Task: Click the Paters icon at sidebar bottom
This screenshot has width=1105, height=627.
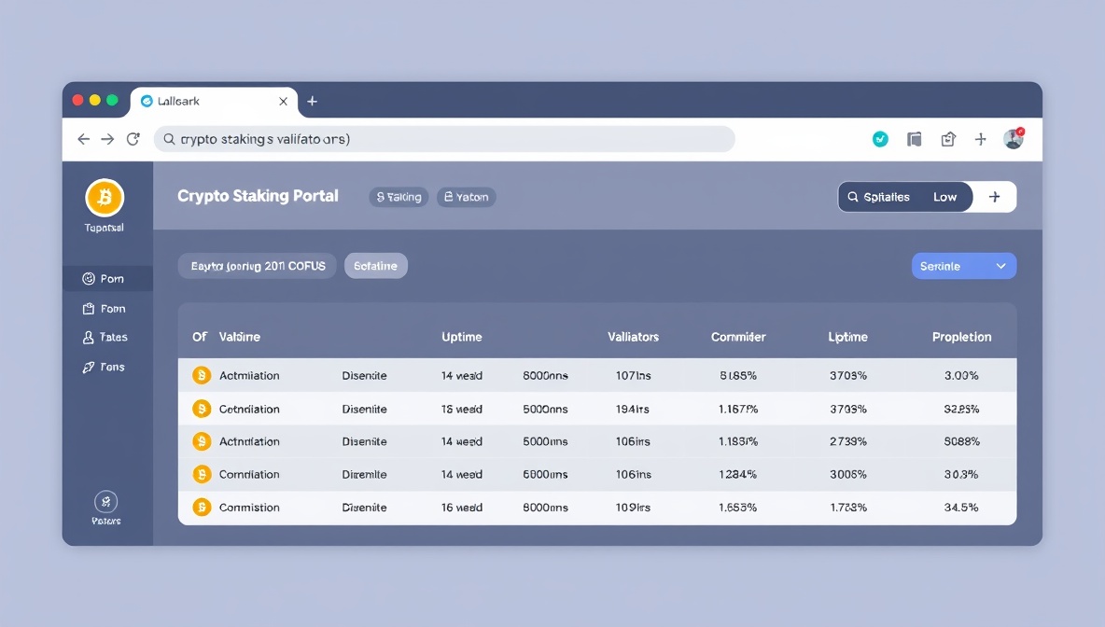Action: pyautogui.click(x=105, y=502)
